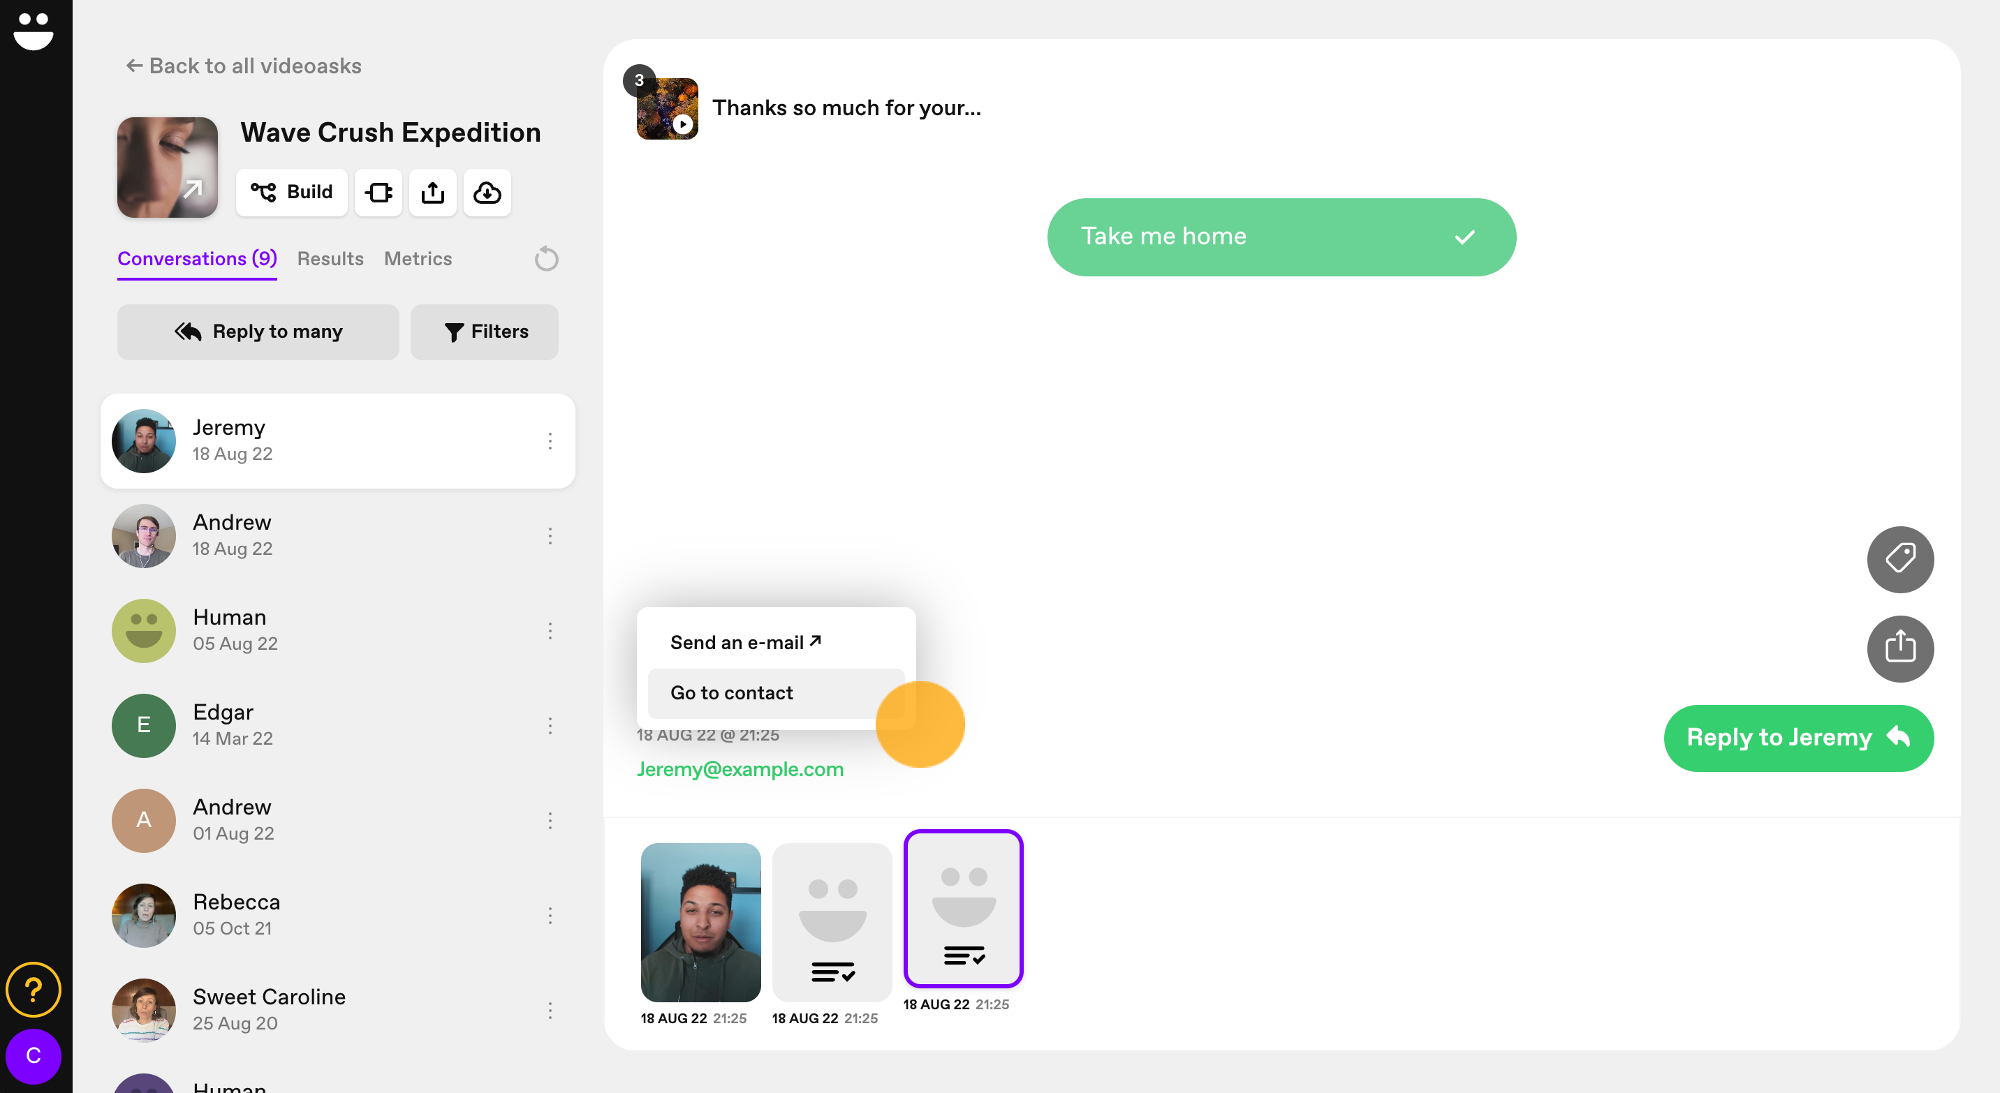Open the Filters panel

485,332
